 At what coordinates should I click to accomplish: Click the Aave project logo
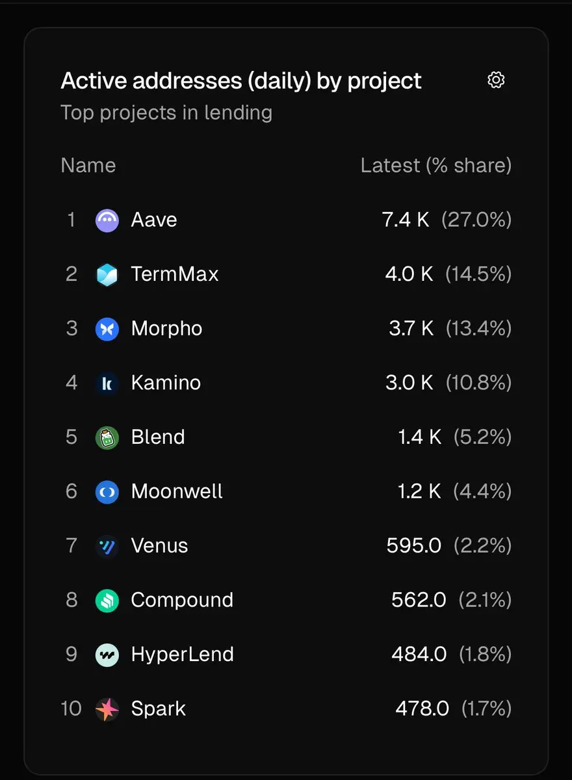(x=107, y=220)
